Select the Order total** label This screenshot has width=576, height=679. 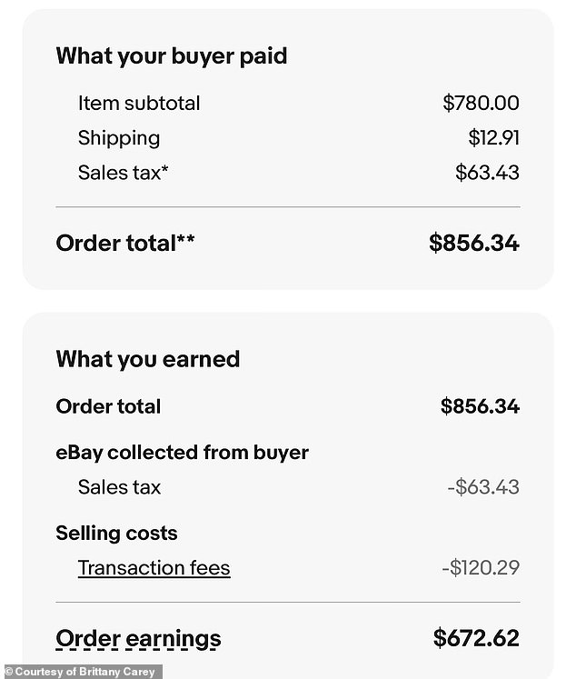coord(125,243)
